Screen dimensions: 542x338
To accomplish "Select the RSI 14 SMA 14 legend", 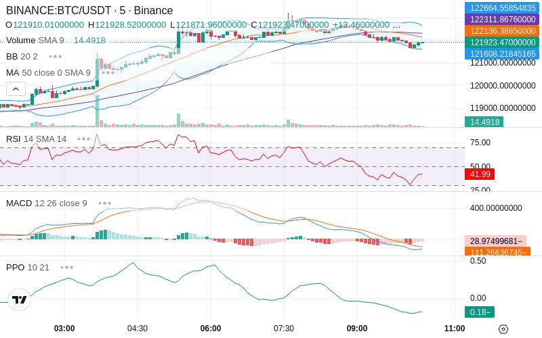I will click(x=37, y=139).
